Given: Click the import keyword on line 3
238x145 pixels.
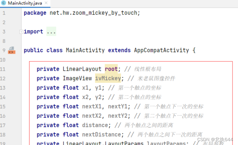Looking at the screenshot, I should tap(33, 32).
